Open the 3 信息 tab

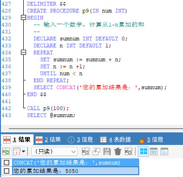(80, 140)
